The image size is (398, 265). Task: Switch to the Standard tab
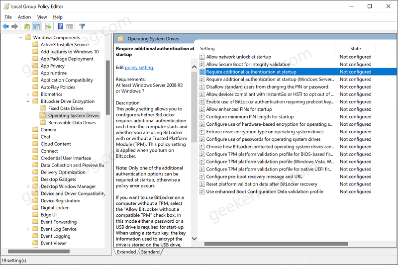click(150, 252)
